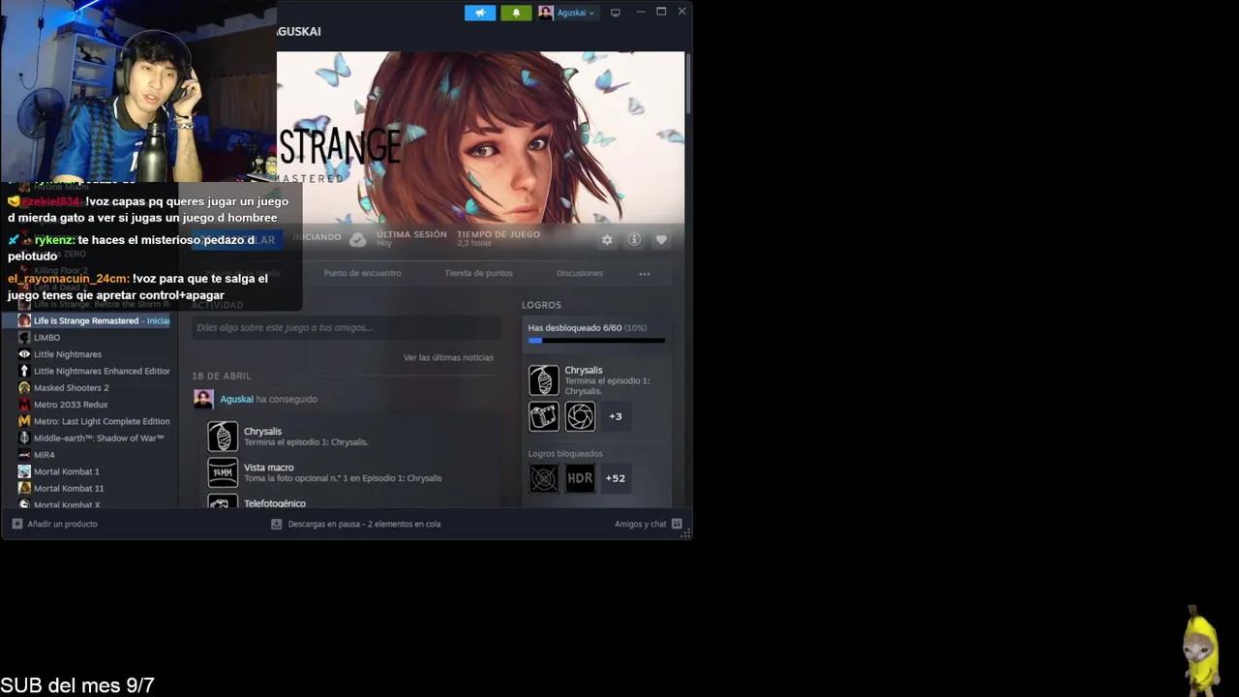Open the green notifications bell

(x=516, y=13)
